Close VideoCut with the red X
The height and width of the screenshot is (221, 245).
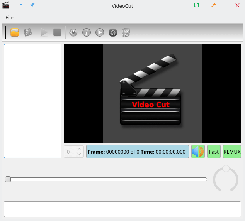coord(237,5)
